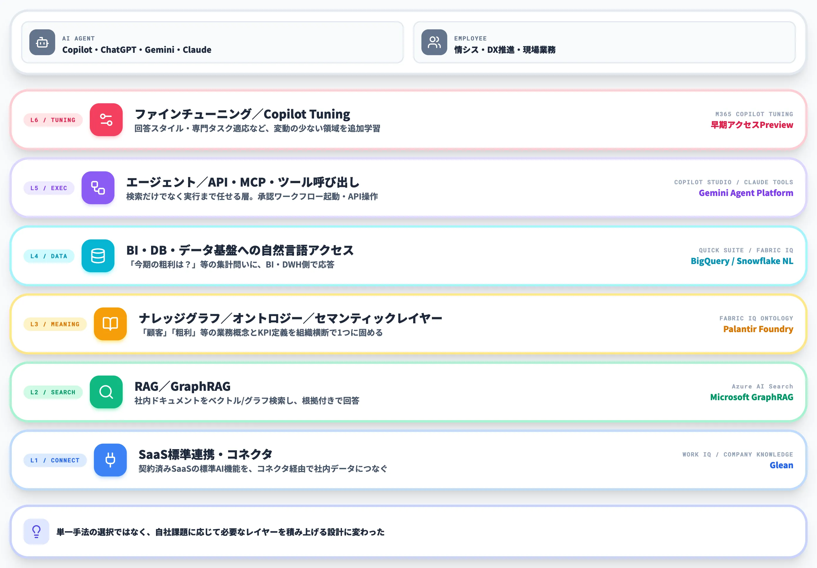817x568 pixels.
Task: Click the COPILOT STUDIO / CLAUDE TOOLS caption
Action: tap(734, 182)
